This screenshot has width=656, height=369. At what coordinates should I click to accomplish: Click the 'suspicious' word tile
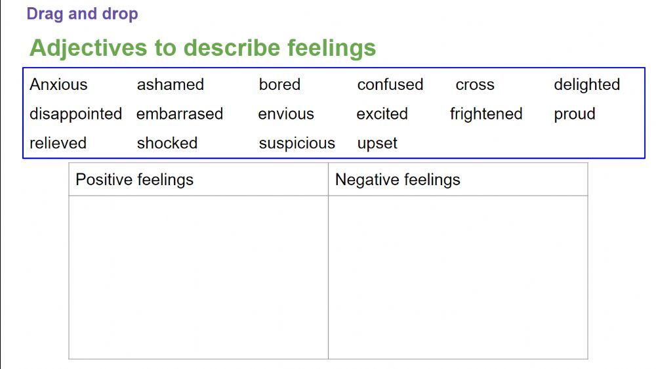click(297, 143)
